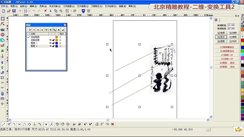
Task: Toggle visibility eye of second layer row
Action: pyautogui.click(x=50, y=40)
